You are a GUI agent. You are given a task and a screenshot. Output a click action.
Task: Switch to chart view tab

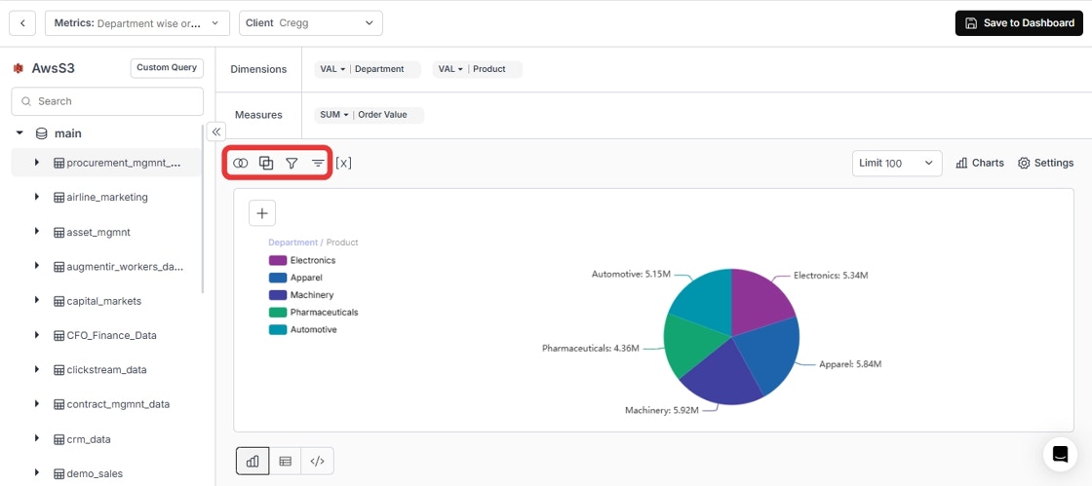pyautogui.click(x=253, y=461)
